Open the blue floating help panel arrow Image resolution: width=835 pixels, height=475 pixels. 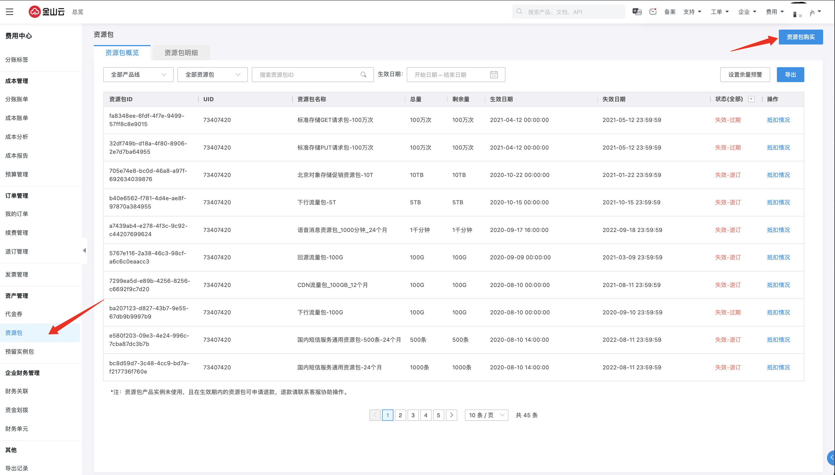point(831,457)
